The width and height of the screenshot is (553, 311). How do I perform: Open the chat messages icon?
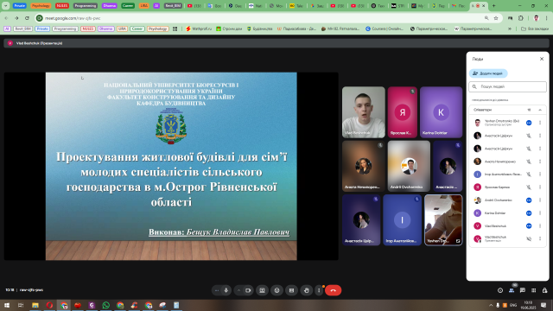tap(522, 290)
